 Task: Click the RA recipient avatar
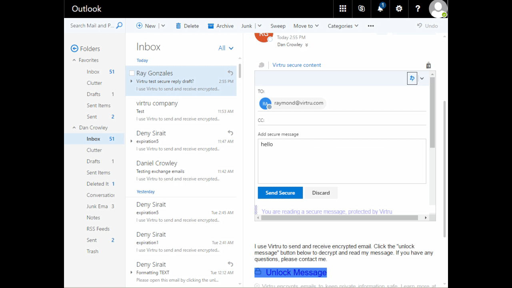pos(265,103)
